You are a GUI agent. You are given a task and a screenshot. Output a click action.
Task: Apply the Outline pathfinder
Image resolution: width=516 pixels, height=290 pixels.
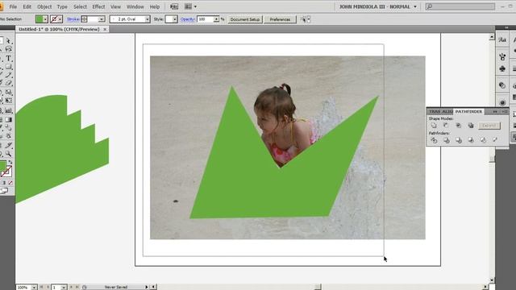pyautogui.click(x=483, y=140)
